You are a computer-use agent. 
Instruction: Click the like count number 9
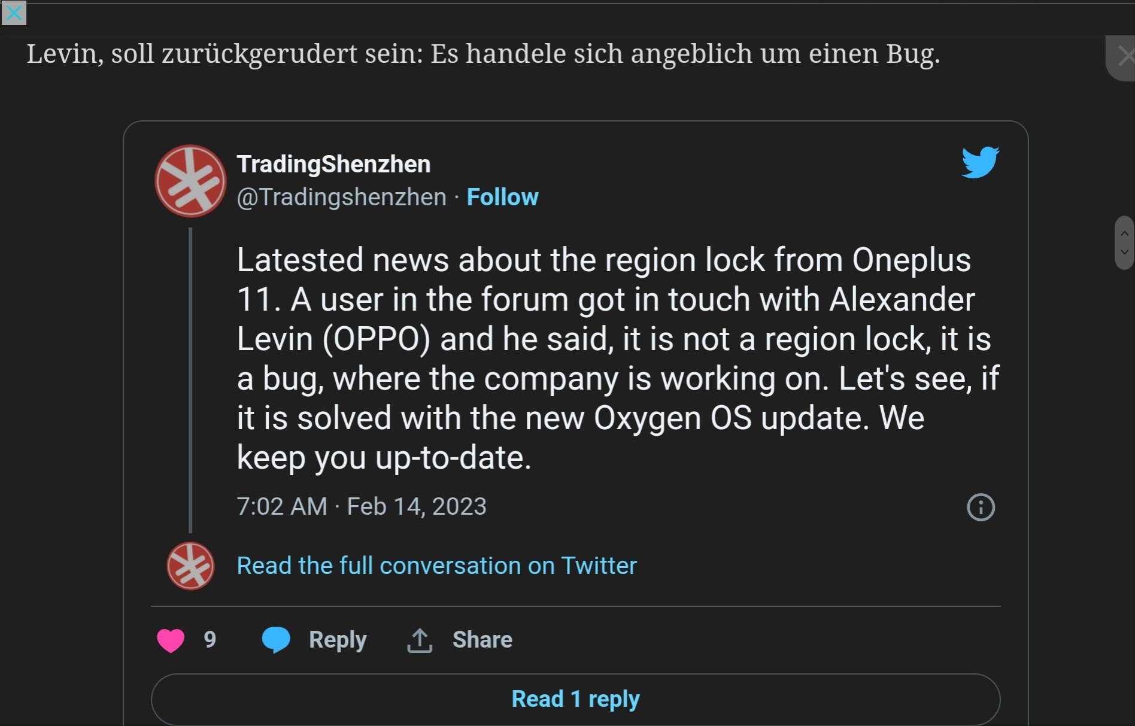tap(210, 640)
